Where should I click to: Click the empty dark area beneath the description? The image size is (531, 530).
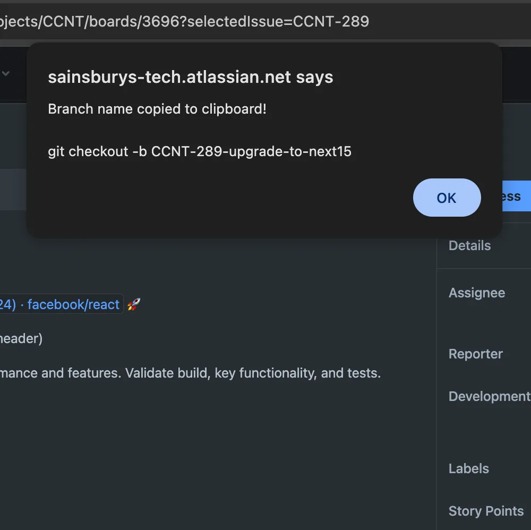[x=212, y=451]
